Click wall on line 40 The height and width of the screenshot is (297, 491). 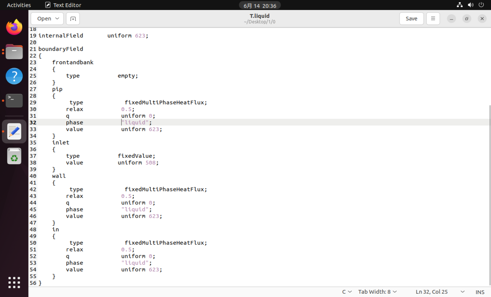coord(59,176)
